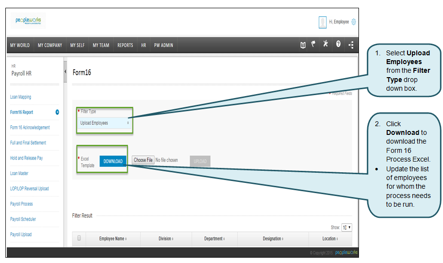Image resolution: width=443 pixels, height=263 pixels.
Task: Open the Filter Type dropdown
Action: tap(104, 123)
